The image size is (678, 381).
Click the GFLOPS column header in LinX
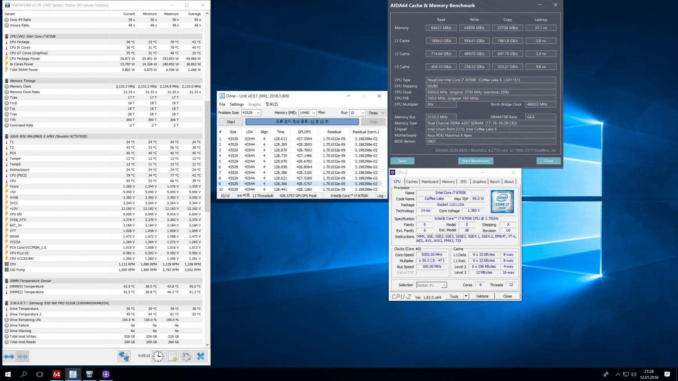[x=304, y=132]
